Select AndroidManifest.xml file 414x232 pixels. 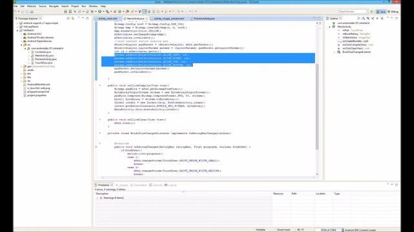pyautogui.click(x=38, y=84)
